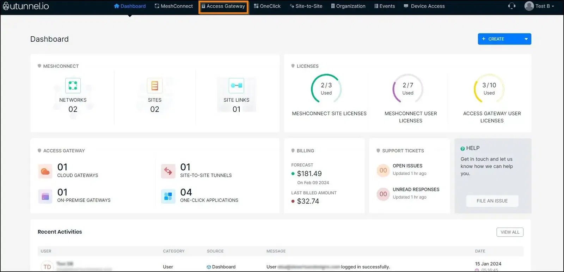The image size is (564, 272).
Task: Click the support headset icon
Action: click(x=512, y=6)
